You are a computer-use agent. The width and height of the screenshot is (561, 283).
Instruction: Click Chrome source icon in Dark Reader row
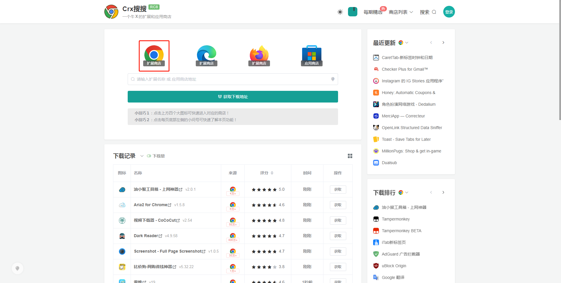coord(233,236)
